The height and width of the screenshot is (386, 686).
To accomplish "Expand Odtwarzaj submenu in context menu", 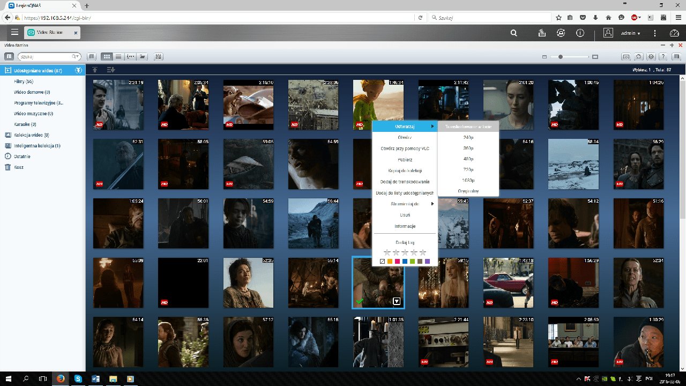I will tap(405, 126).
